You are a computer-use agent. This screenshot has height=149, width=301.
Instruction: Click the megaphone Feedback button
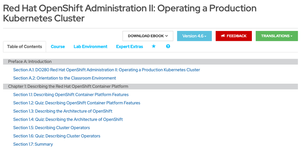234,36
